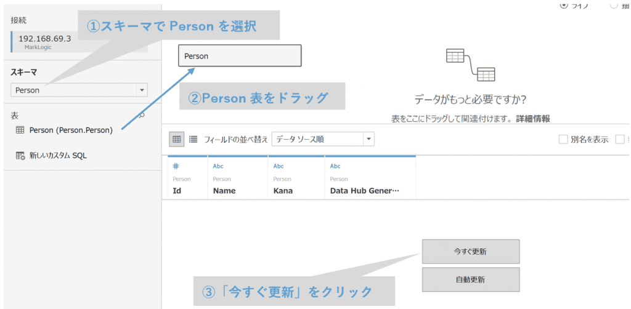Click the Abc type icon above Kana column
This screenshot has height=309, width=631.
coord(279,166)
